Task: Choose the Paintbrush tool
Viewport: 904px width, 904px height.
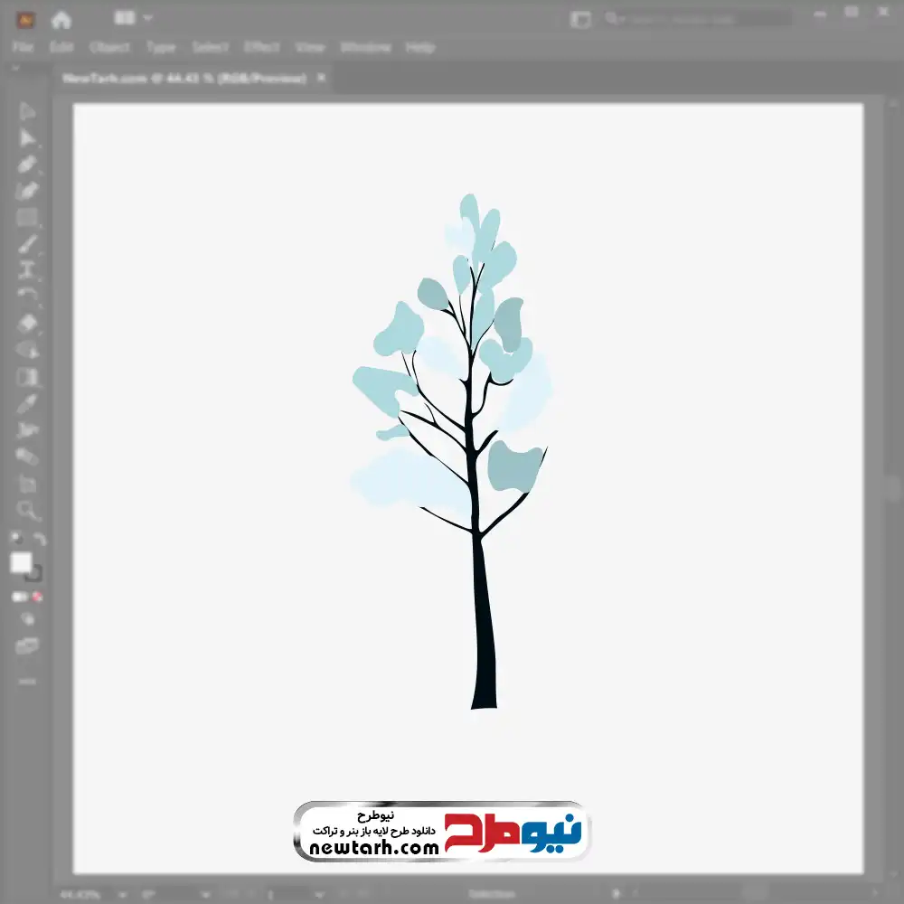Action: (x=27, y=244)
